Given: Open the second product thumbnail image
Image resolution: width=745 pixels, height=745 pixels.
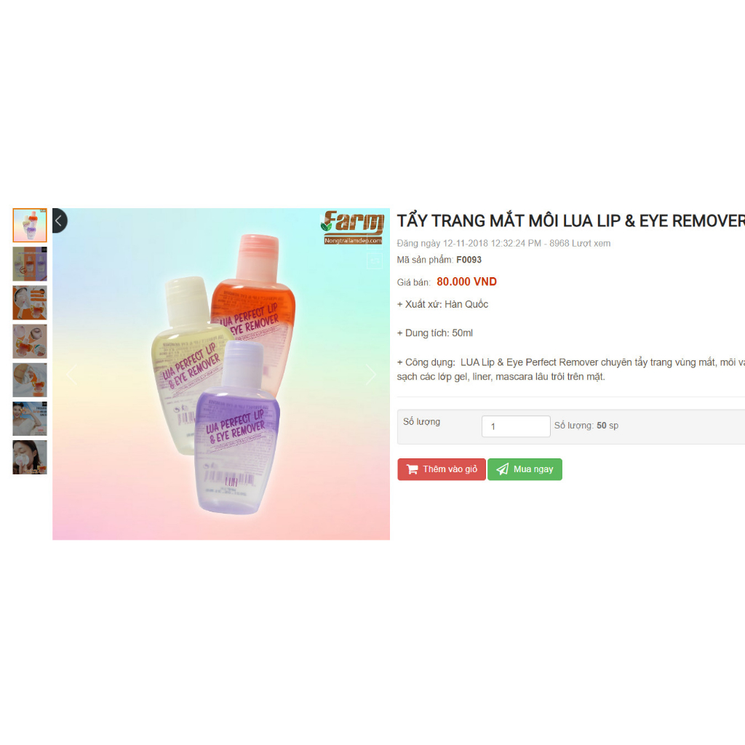Looking at the screenshot, I should (x=30, y=263).
